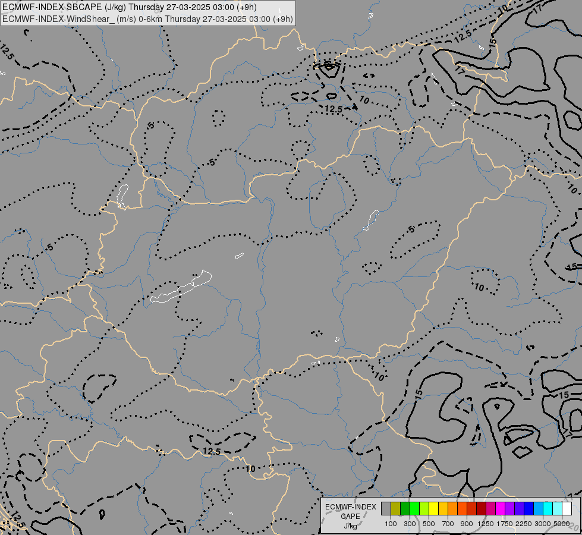The width and height of the screenshot is (582, 535).
Task: Pick the orange-red legend swatch
Action: click(x=463, y=508)
